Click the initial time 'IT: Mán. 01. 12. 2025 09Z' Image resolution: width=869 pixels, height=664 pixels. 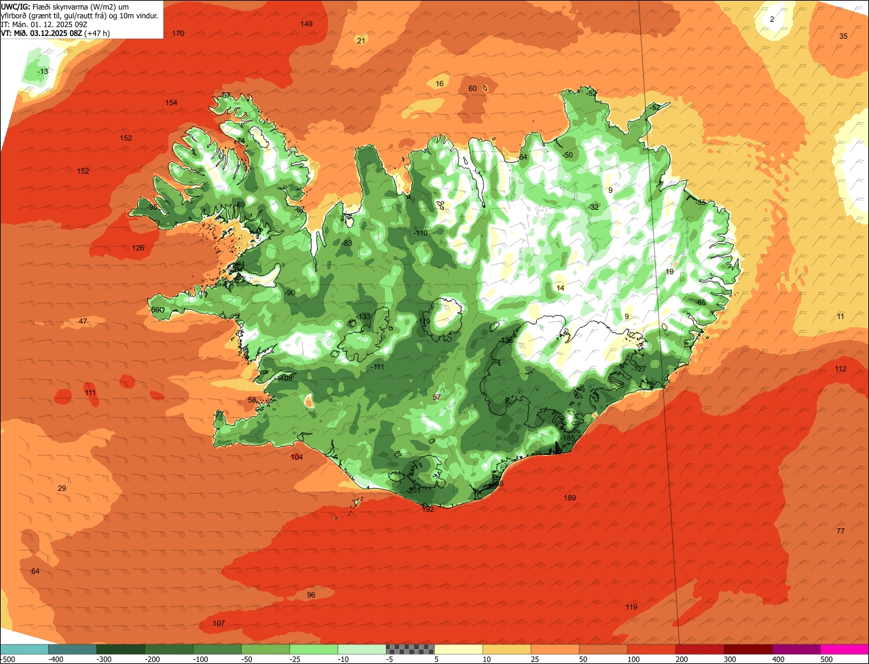[44, 24]
